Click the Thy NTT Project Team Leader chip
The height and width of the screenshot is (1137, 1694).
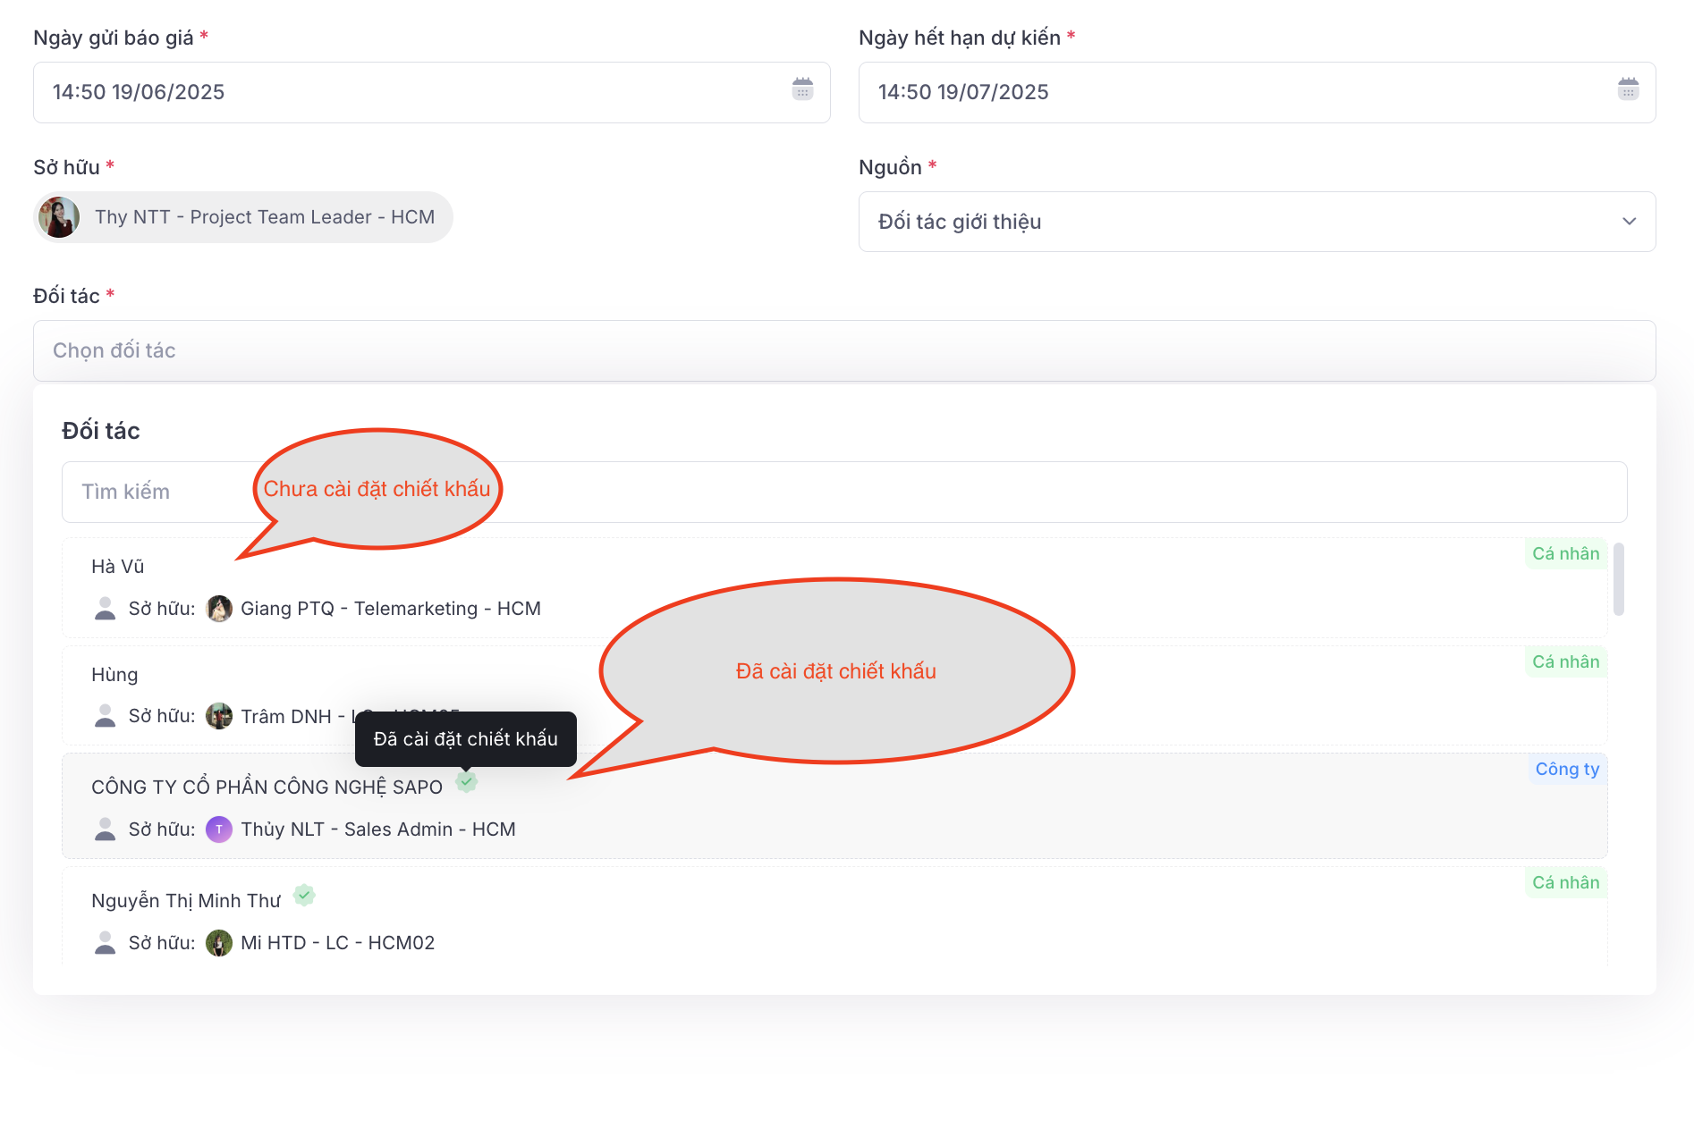[242, 216]
